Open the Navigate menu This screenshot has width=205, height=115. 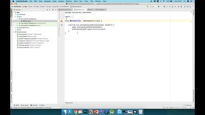click(x=47, y=1)
